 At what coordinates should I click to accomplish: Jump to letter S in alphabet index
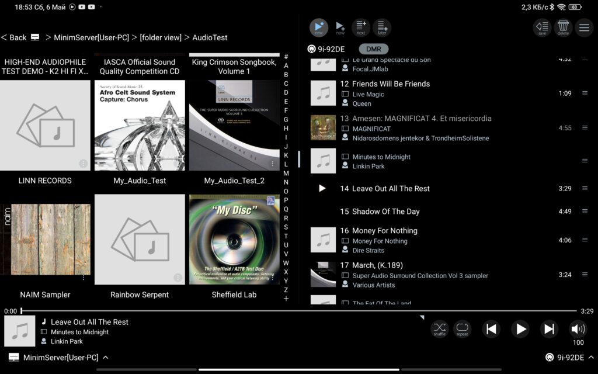[286, 227]
